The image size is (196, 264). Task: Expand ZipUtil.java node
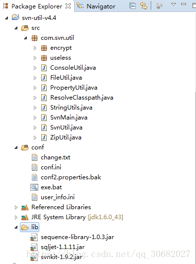35,137
